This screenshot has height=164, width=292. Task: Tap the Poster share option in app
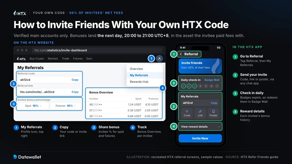pos(213,113)
